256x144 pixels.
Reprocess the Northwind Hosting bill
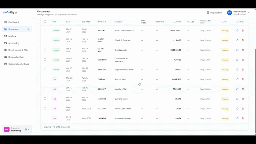pyautogui.click(x=237, y=118)
